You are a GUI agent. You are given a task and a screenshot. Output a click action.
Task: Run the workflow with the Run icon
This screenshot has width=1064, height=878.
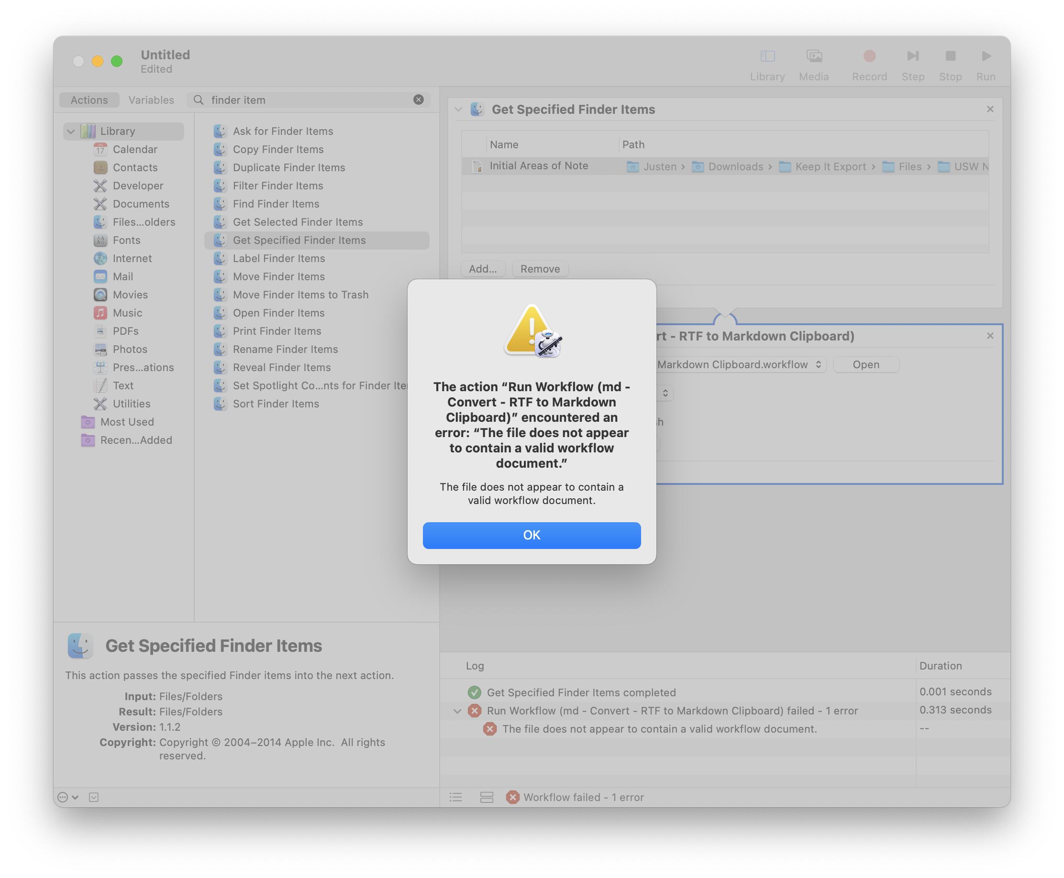click(986, 56)
